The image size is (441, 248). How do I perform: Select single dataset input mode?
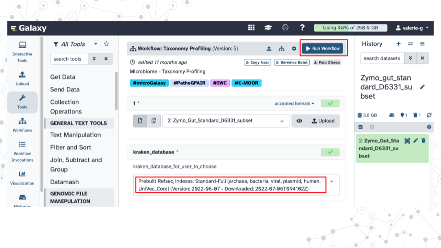coord(140,121)
